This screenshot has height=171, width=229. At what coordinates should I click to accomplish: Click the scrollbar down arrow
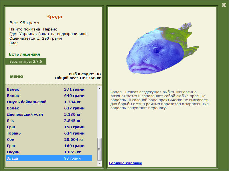[100, 164]
